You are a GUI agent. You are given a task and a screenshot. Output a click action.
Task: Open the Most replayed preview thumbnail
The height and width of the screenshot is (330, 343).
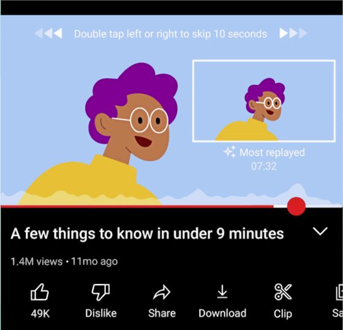pos(264,101)
